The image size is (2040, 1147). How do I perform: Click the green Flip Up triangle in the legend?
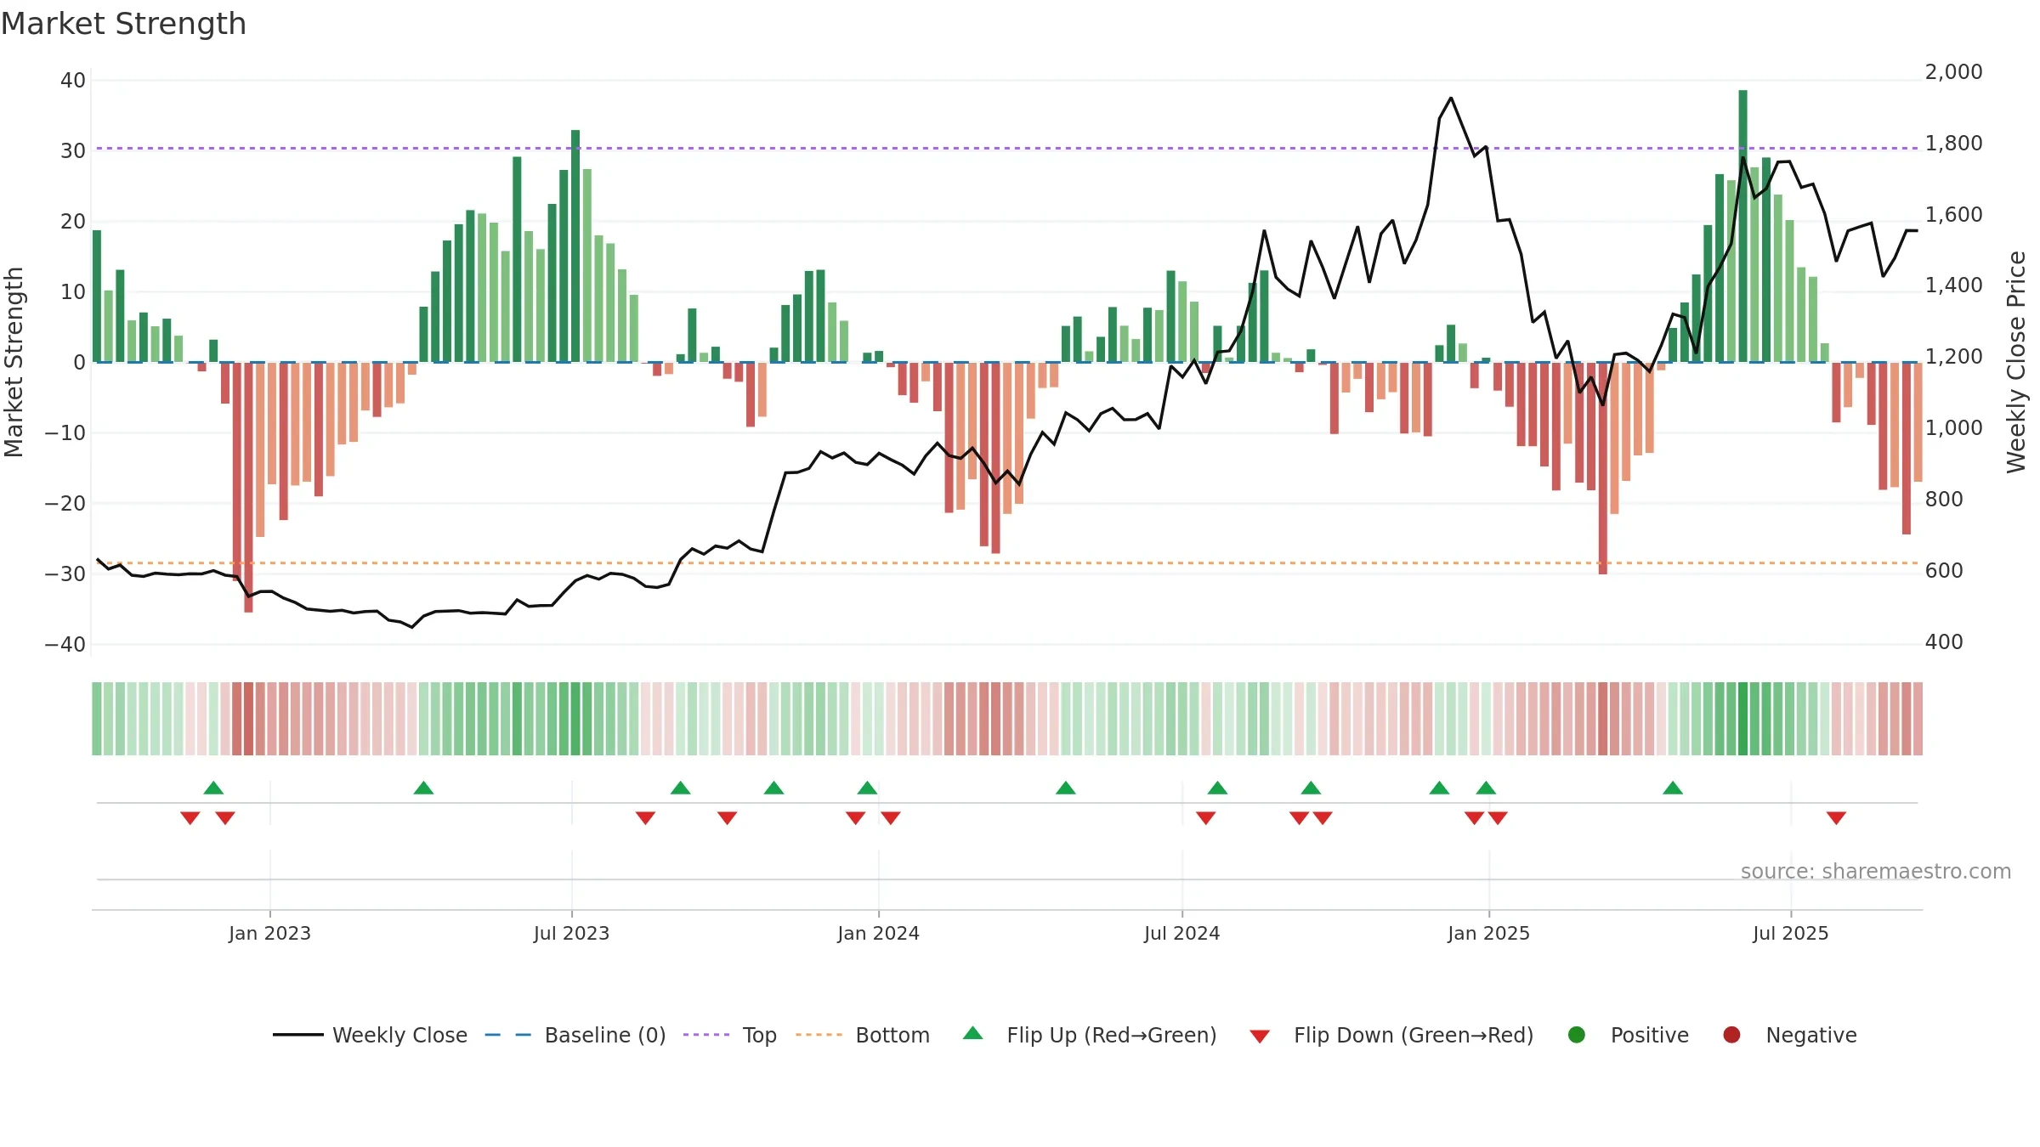973,1033
